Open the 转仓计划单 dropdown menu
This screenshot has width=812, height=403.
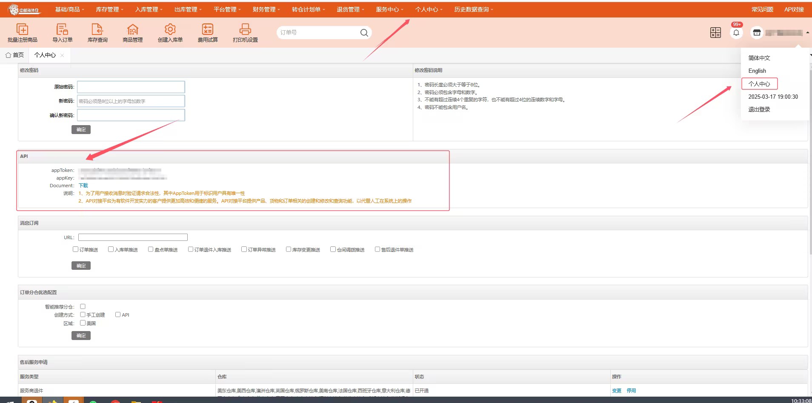pos(308,9)
